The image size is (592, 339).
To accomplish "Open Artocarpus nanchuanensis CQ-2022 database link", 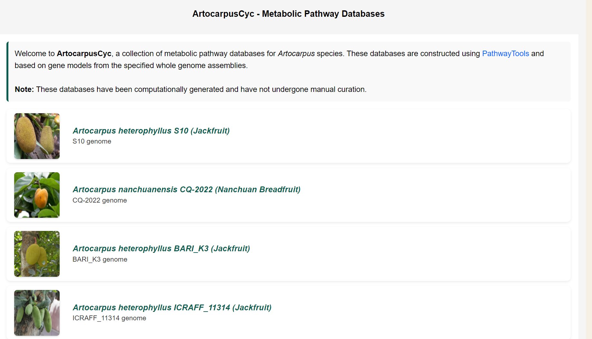I will tap(186, 189).
